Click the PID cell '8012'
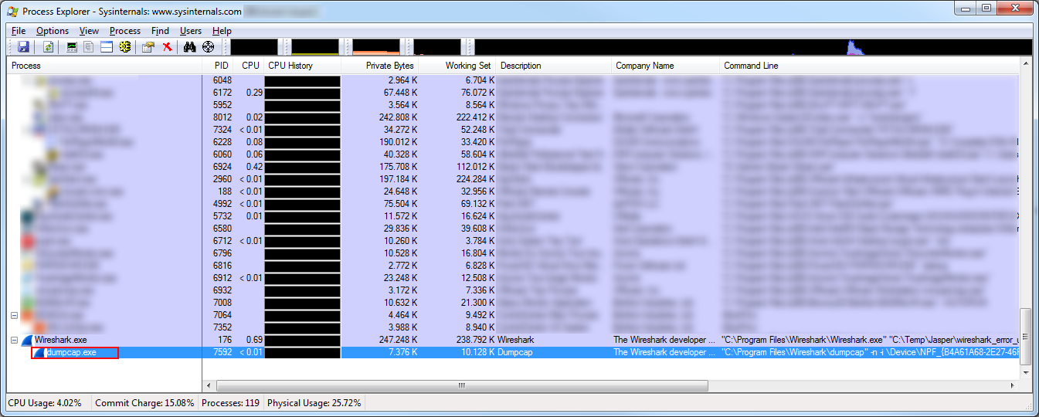 (221, 117)
